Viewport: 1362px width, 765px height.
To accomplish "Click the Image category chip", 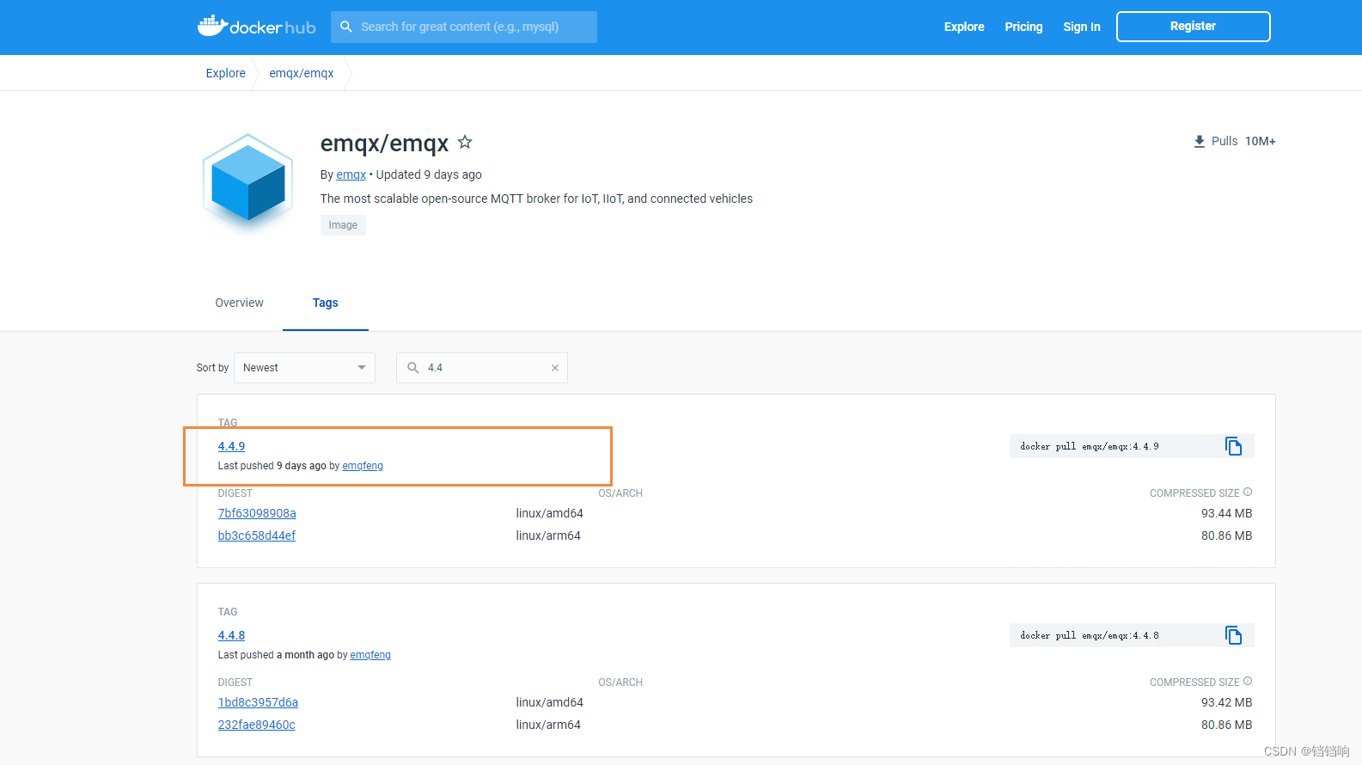I will coord(343,225).
